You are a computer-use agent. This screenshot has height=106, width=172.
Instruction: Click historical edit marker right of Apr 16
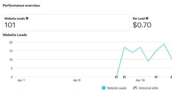(156, 77)
